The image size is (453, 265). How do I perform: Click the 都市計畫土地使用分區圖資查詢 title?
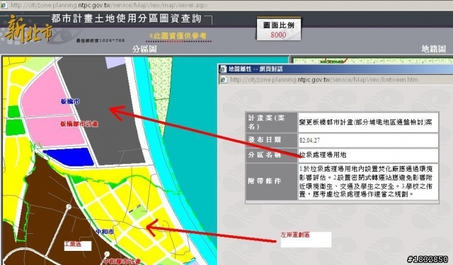pos(127,18)
